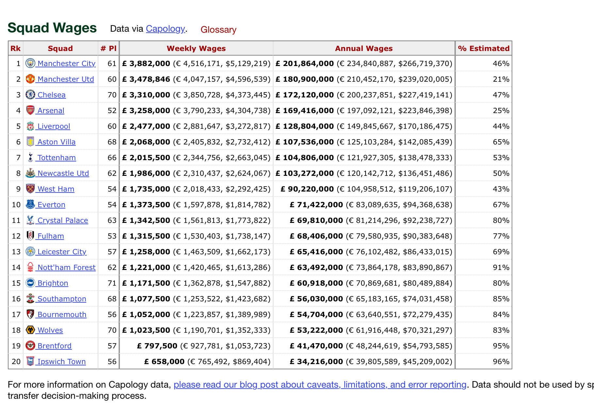Click the Newcastle Utd club crest icon
The image size is (594, 419).
pos(30,173)
